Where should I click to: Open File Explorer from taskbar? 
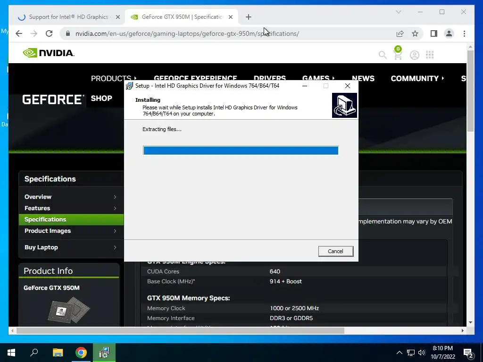coord(58,353)
